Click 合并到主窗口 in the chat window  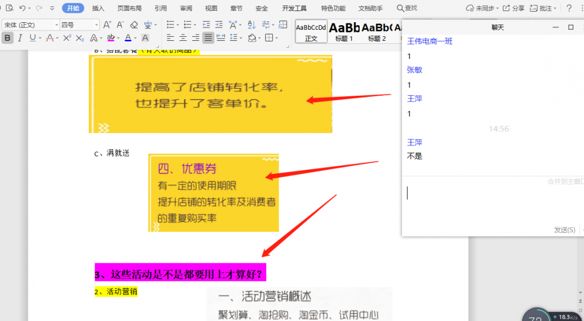click(x=565, y=182)
